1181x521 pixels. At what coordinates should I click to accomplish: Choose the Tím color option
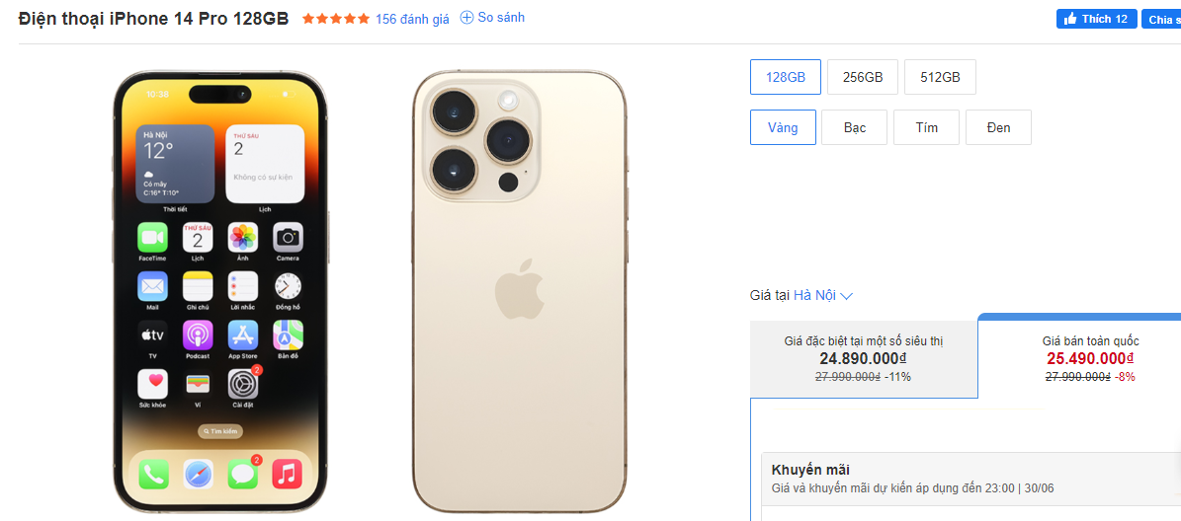[926, 127]
